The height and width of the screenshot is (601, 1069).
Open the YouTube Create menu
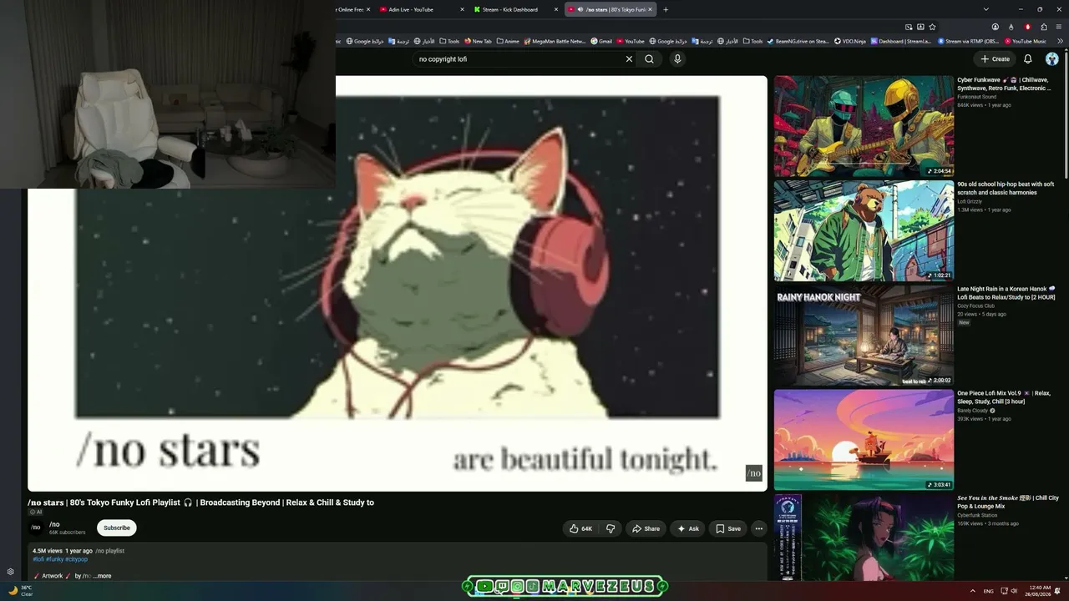995,59
